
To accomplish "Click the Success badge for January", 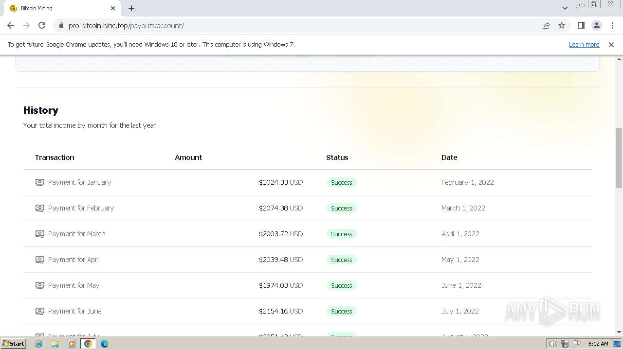I will pyautogui.click(x=342, y=182).
